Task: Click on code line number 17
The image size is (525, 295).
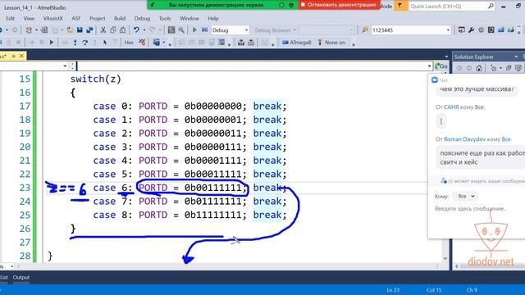Action: tap(25, 106)
